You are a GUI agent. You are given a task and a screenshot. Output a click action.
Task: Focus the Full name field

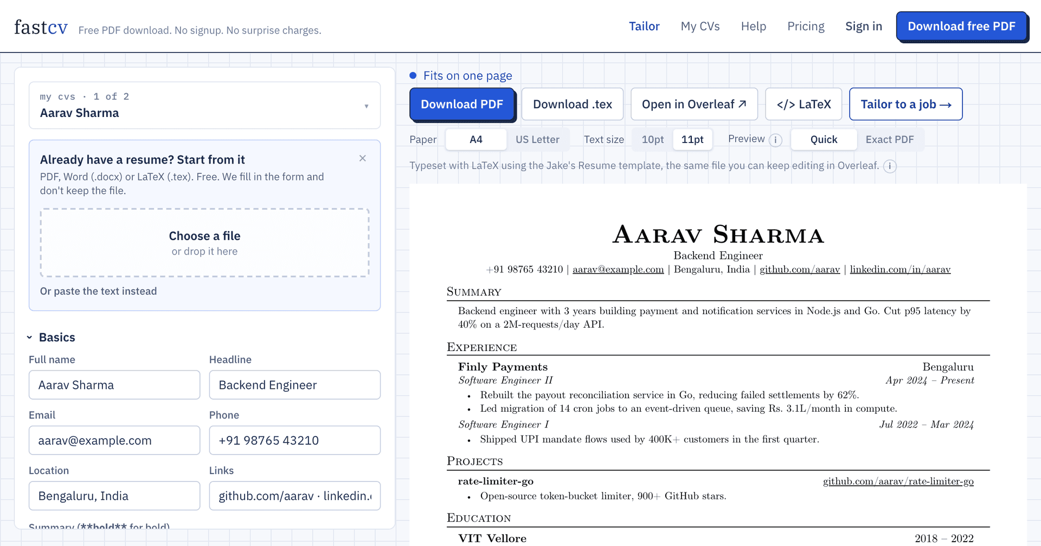click(x=114, y=385)
